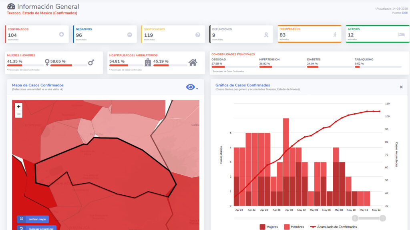Viewport: 410px width, 230px height.
Task: Close the Gráfica de Casos Confirmados panel
Action: point(401,87)
